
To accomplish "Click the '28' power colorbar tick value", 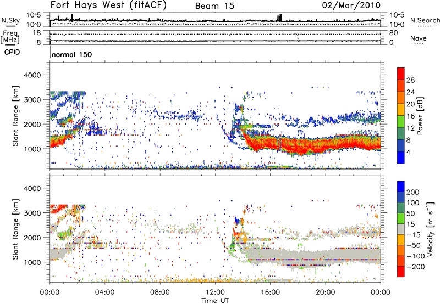I will (410, 80).
